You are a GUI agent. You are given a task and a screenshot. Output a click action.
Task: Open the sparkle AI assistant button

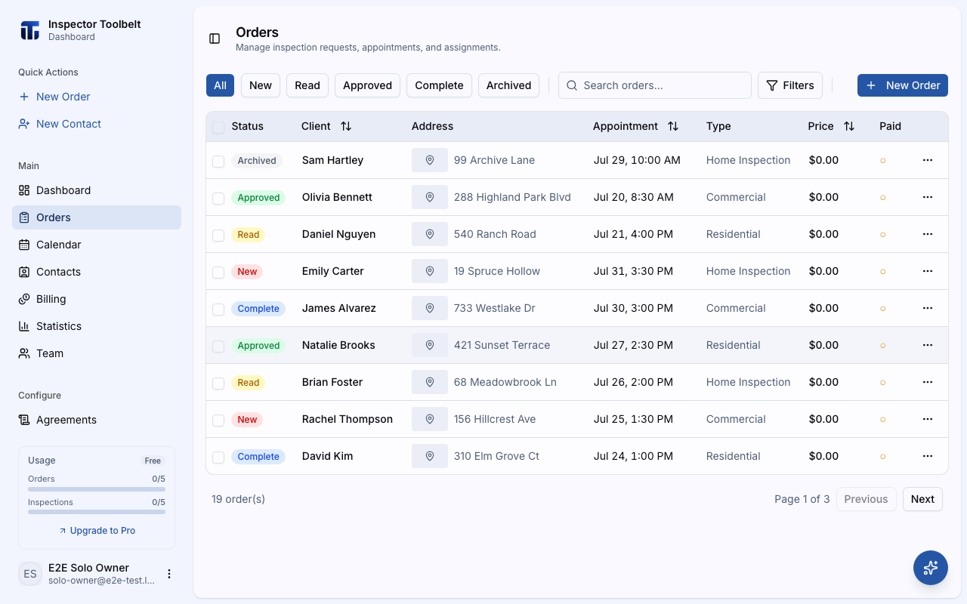[x=931, y=568]
